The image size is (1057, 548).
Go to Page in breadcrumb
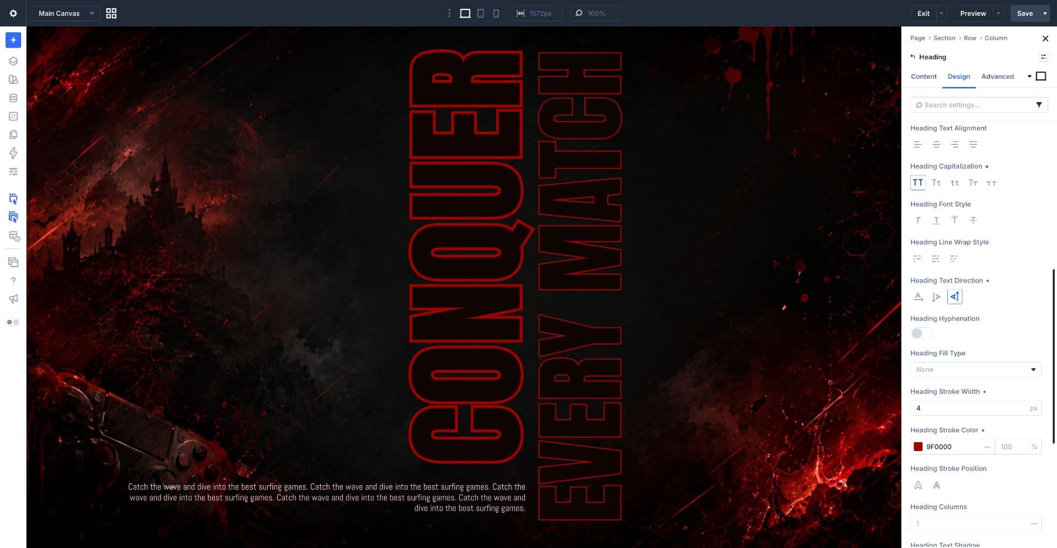coord(917,38)
